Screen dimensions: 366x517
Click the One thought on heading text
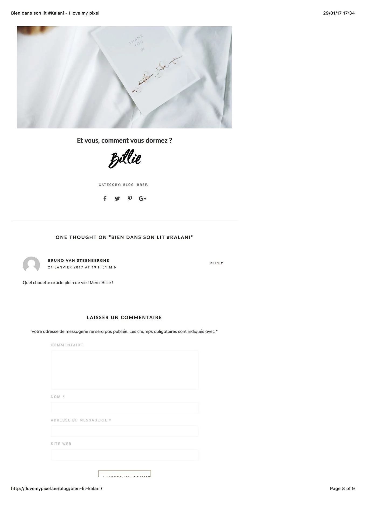pyautogui.click(x=125, y=237)
